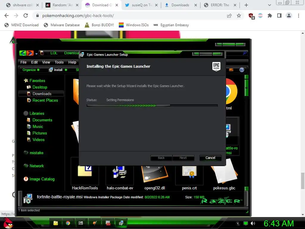This screenshot has width=305, height=229.
Task: Open the Organize dropdown in Explorer
Action: coord(31,70)
